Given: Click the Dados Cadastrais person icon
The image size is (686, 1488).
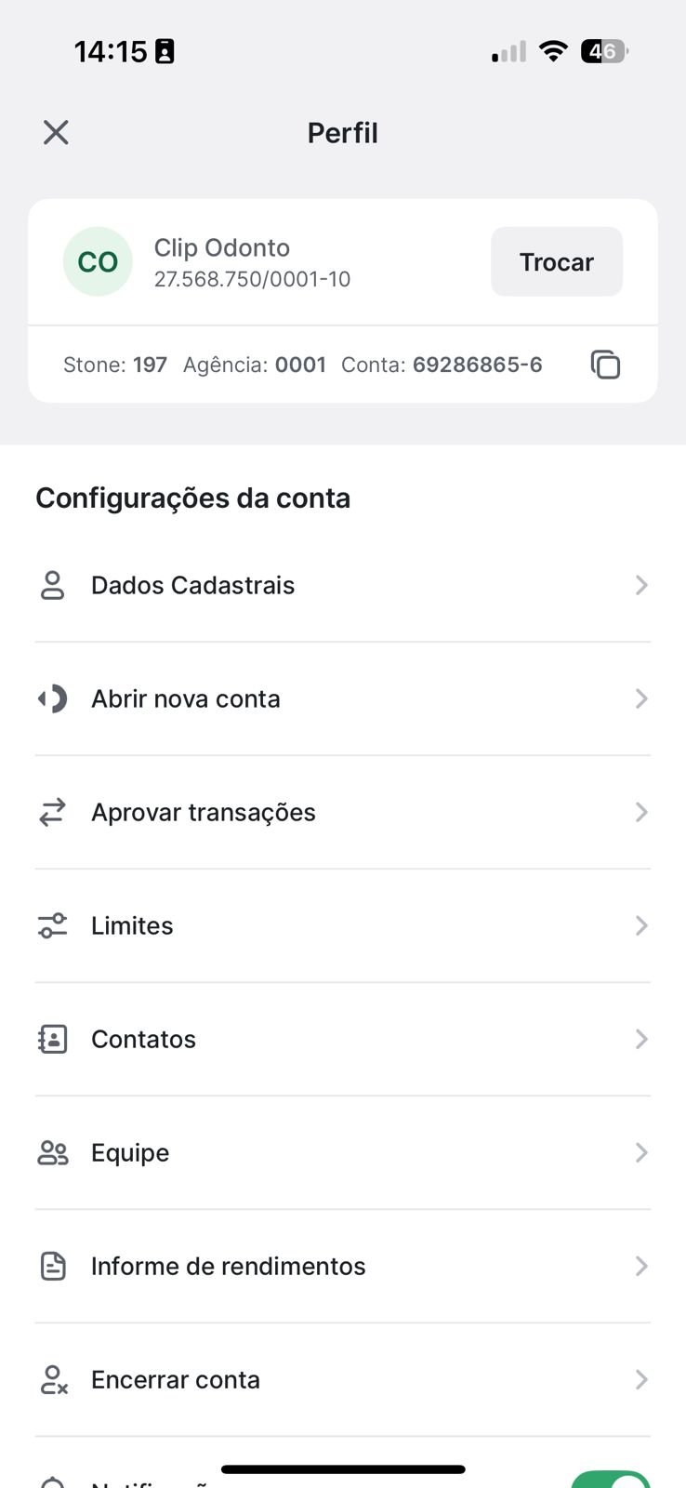Looking at the screenshot, I should click(x=52, y=585).
